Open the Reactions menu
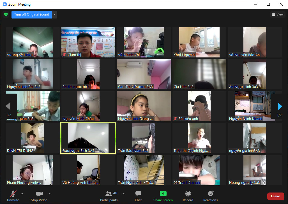 tap(210, 196)
